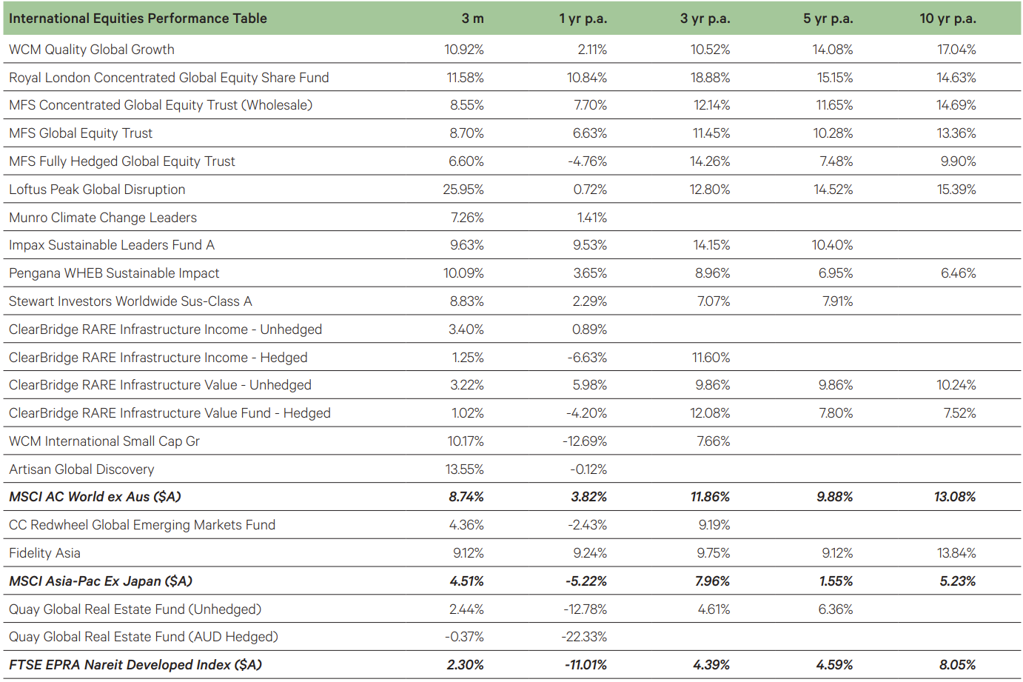Click the 'International Equities Performance Table' header

coord(138,19)
